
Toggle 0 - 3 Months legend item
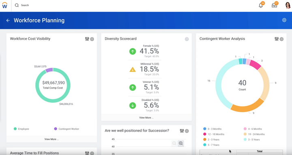click(x=212, y=129)
